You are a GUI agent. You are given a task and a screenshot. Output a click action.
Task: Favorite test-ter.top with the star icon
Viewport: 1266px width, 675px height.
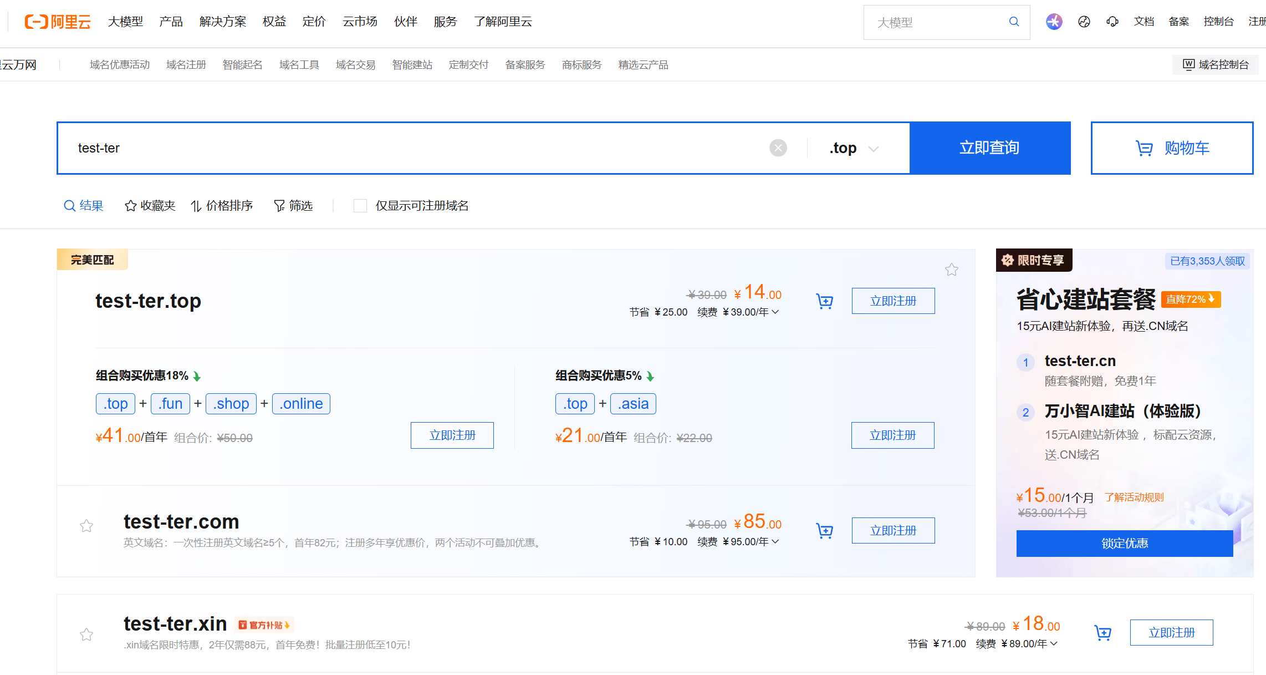[x=951, y=270]
